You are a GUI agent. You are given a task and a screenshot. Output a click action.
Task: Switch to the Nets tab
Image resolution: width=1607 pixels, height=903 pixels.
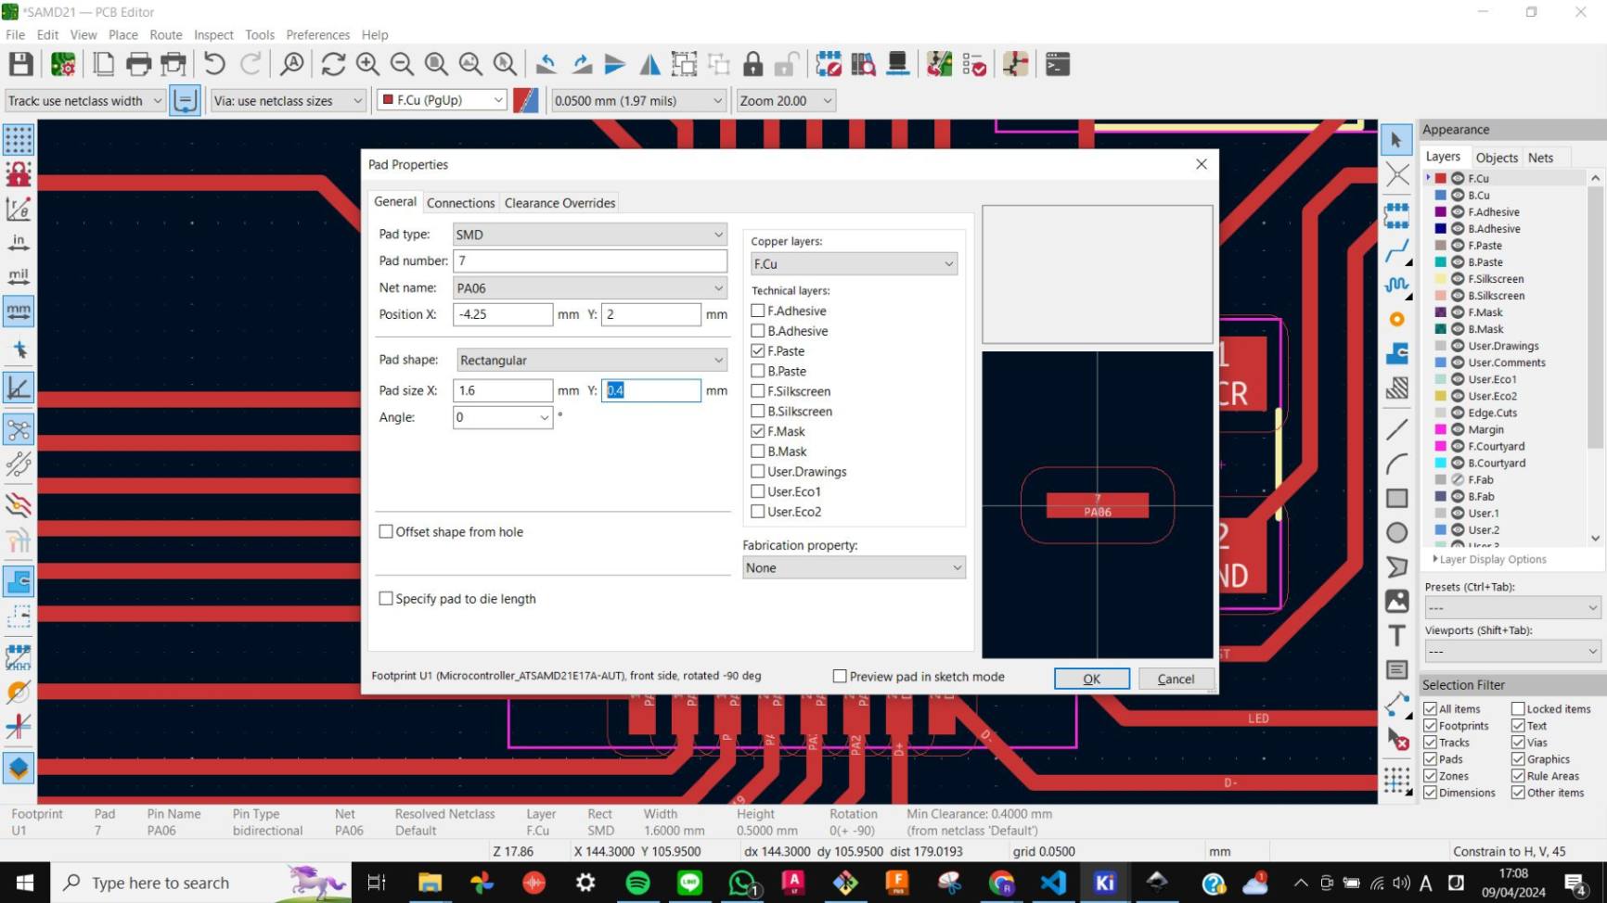tap(1540, 158)
